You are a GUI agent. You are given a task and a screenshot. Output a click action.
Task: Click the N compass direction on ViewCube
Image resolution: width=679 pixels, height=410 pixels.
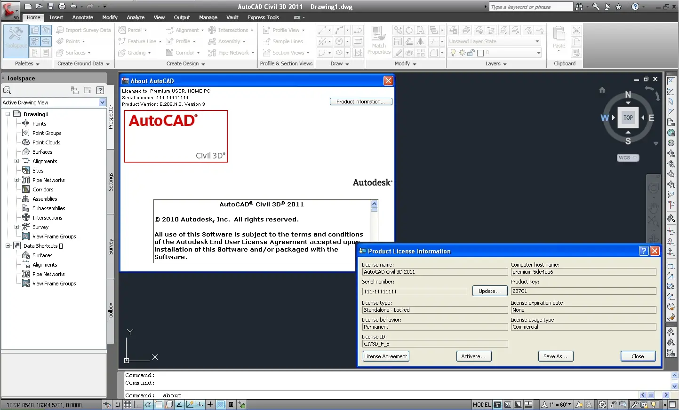[628, 95]
